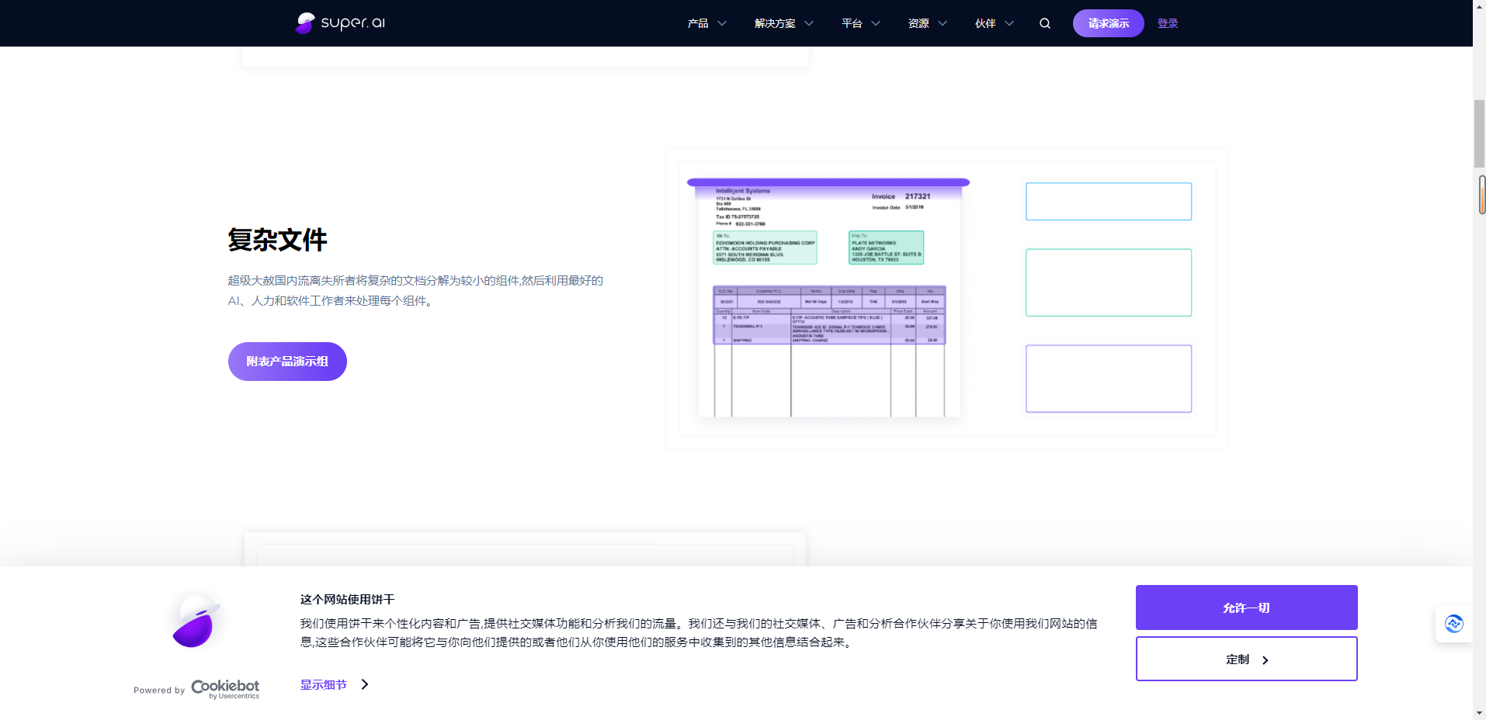Click the 请求演示 button
The height and width of the screenshot is (720, 1486).
[x=1108, y=23]
